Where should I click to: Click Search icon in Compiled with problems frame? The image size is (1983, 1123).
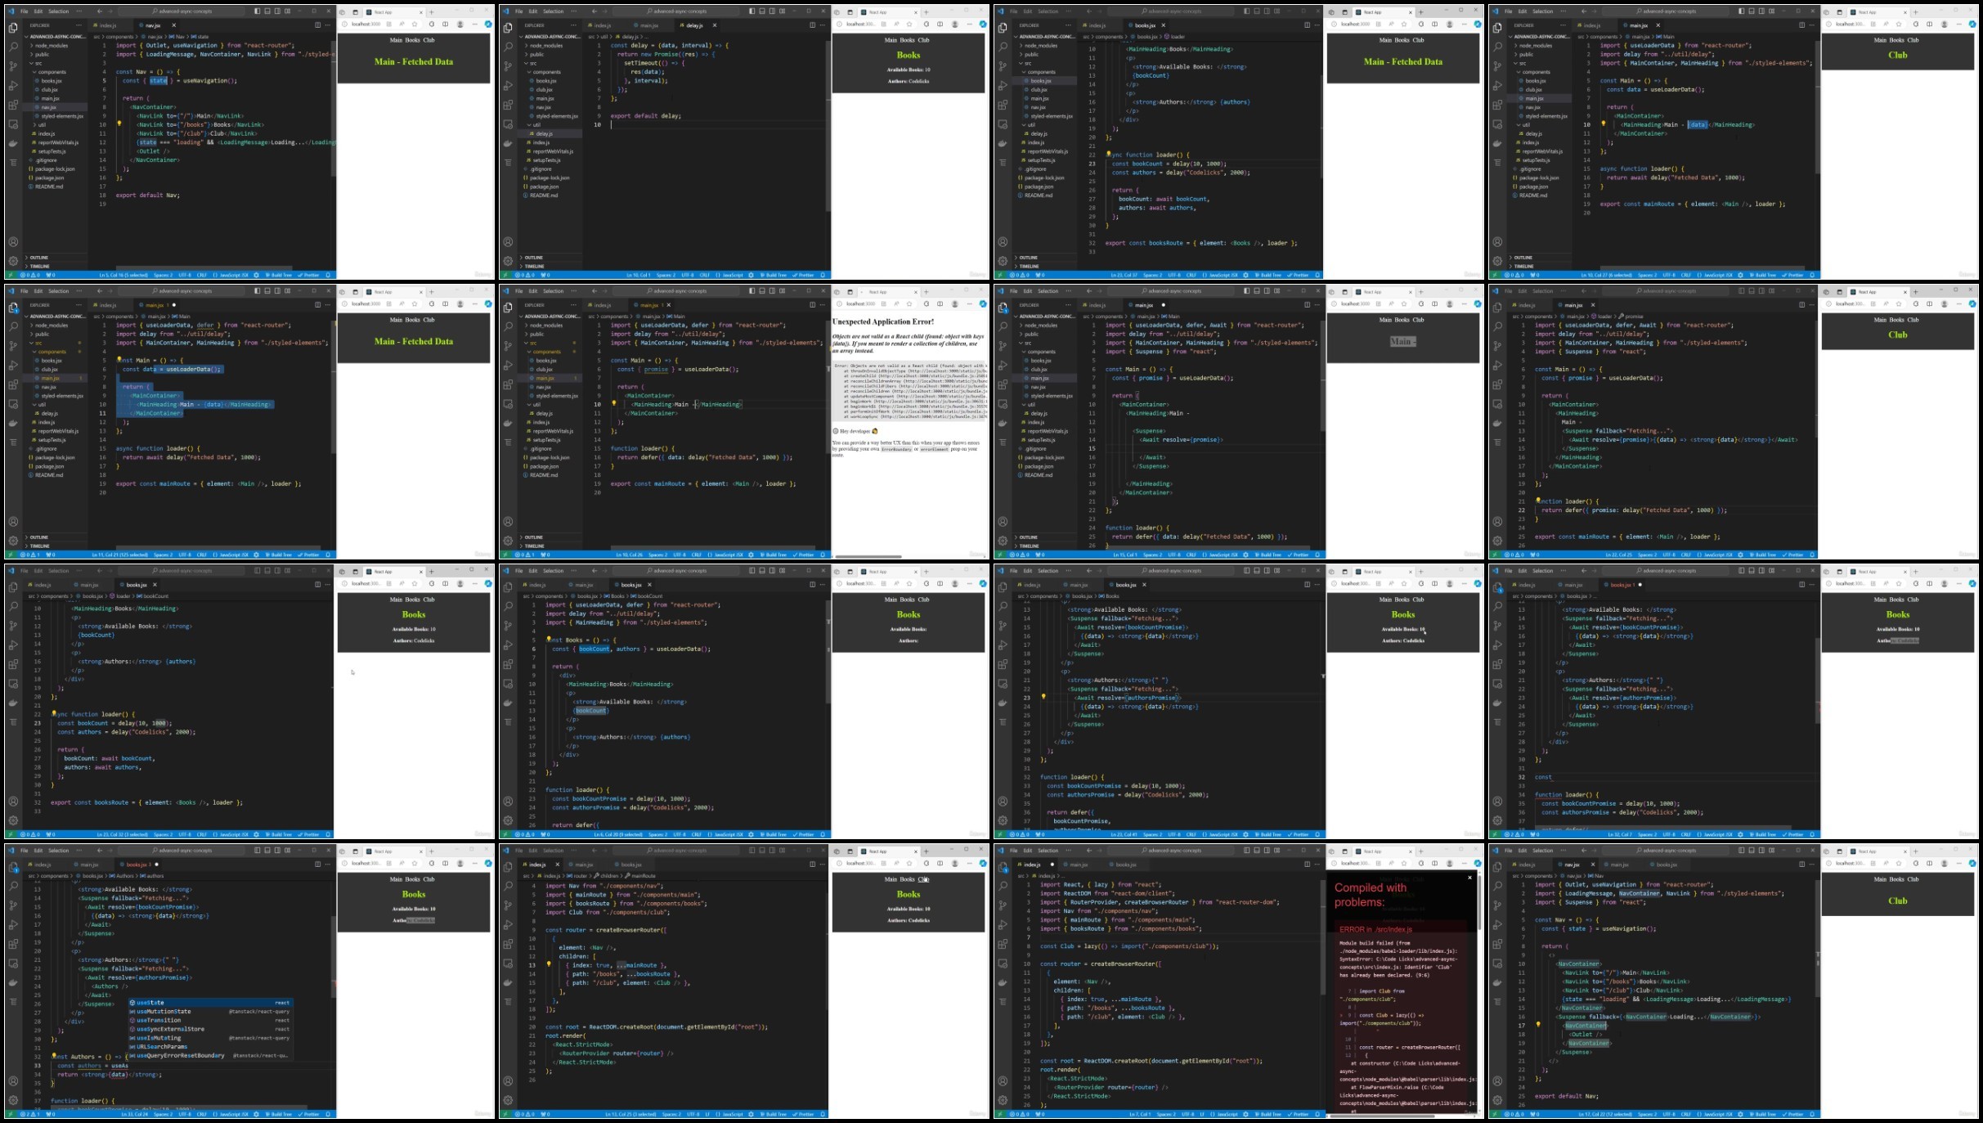click(1003, 886)
